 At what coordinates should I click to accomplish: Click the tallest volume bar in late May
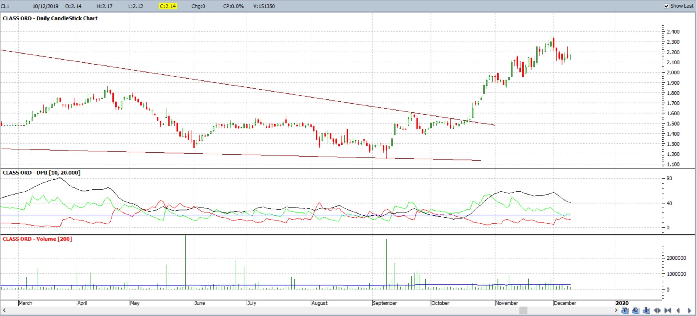tap(186, 262)
